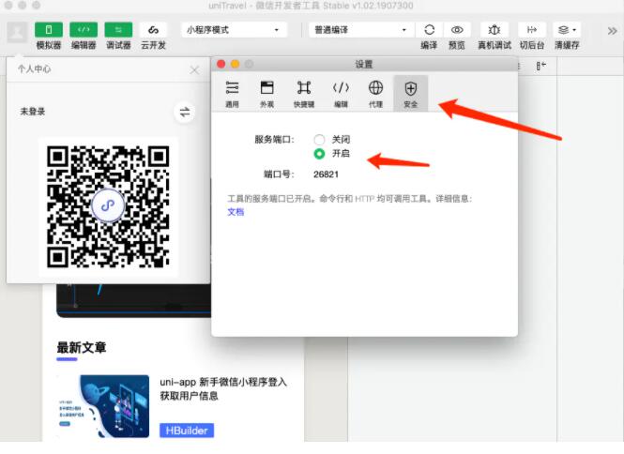Switch to the 代理 proxy settings tab
Screen dimensions: 624x454
(x=375, y=92)
